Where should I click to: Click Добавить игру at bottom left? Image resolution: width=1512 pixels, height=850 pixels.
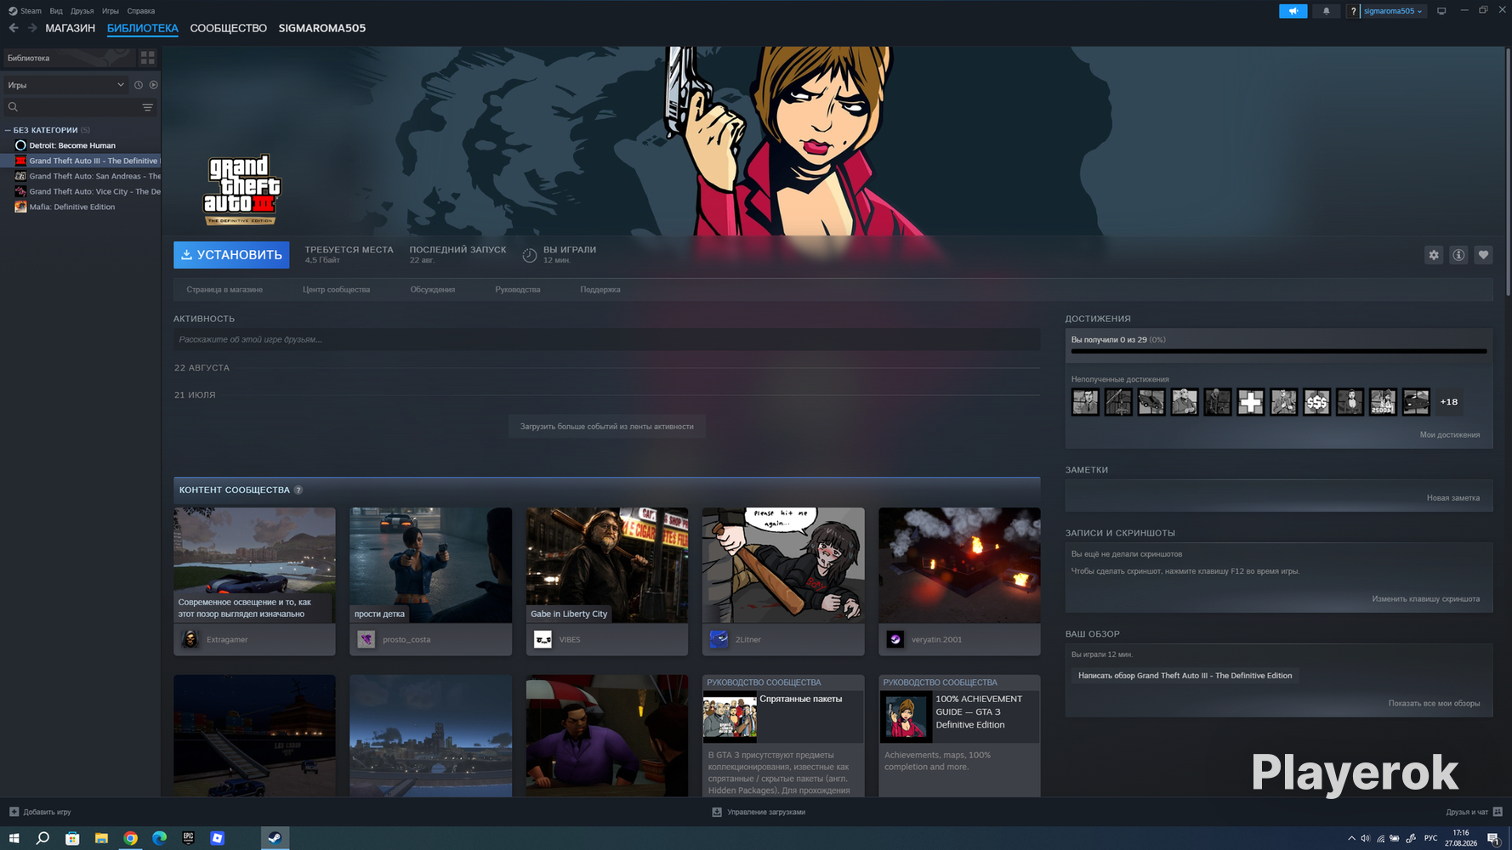tap(40, 812)
